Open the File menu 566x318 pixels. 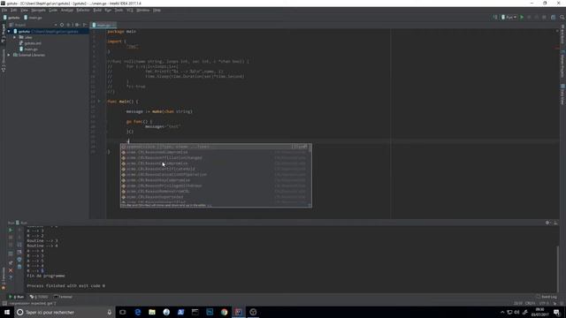(x=4, y=11)
